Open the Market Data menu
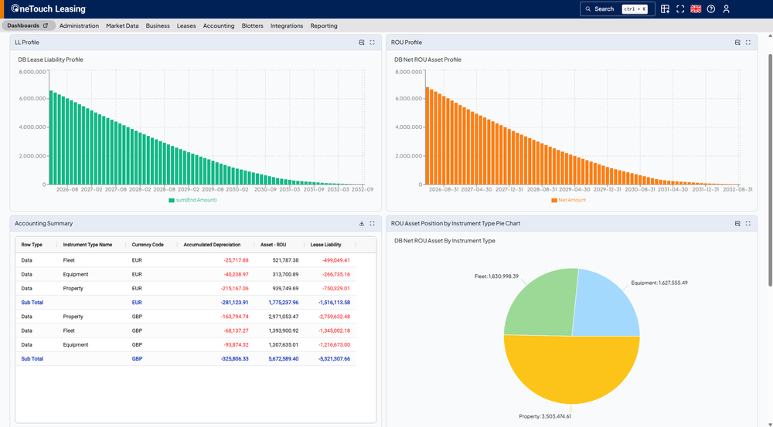This screenshot has width=773, height=427. click(x=122, y=25)
